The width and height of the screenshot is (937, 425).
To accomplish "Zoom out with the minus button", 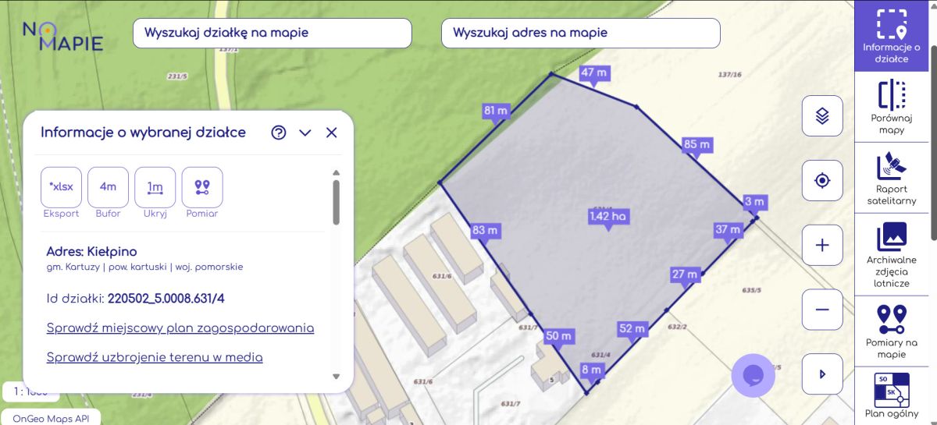I will coord(822,310).
